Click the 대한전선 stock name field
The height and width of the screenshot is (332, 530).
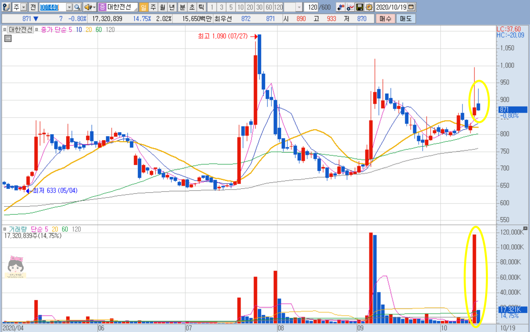pyautogui.click(x=121, y=7)
